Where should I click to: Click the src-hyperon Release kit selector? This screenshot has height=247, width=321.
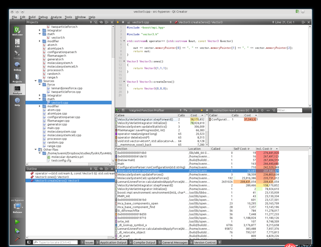17,206
